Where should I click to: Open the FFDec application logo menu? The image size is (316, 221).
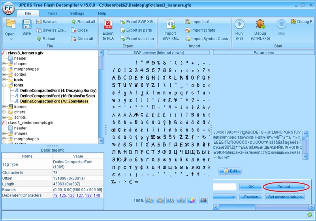pyautogui.click(x=8, y=9)
